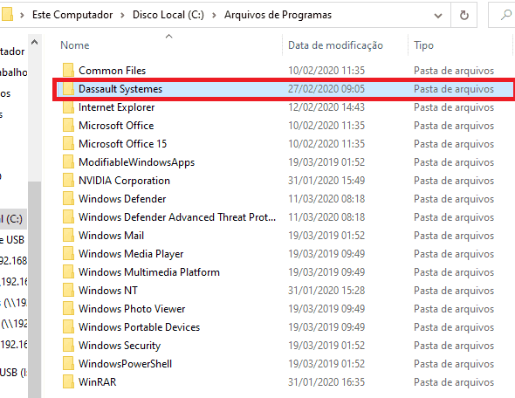Click navigation pane scroll up arrow
The image size is (515, 398).
click(35, 43)
